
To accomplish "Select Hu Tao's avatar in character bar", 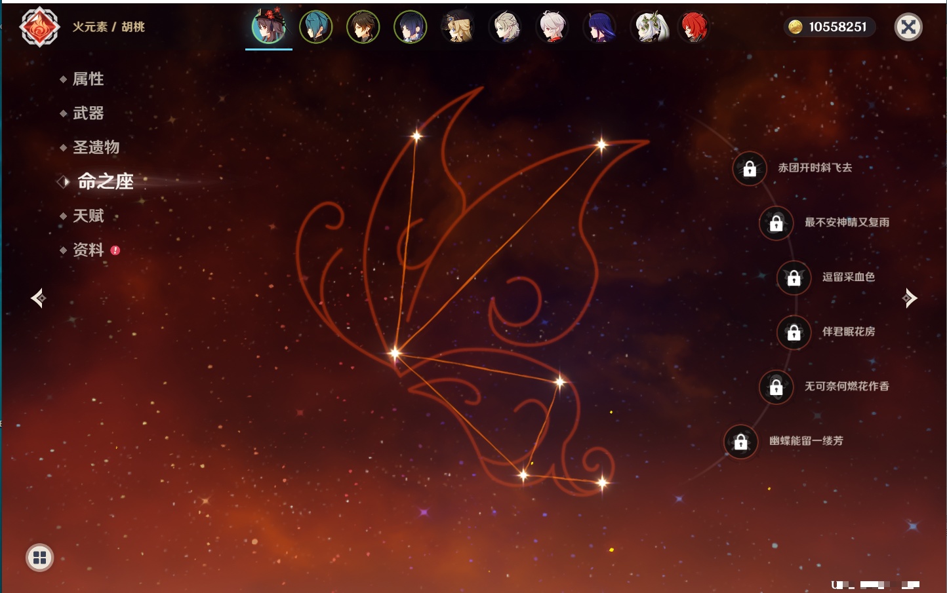I will [x=269, y=27].
